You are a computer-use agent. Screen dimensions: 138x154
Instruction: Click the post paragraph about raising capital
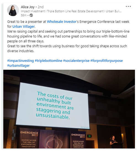(x=68, y=36)
